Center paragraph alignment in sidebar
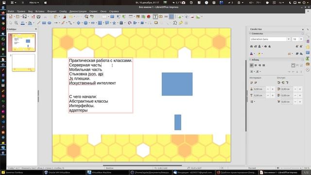This screenshot has height=175, width=311. point(256,65)
